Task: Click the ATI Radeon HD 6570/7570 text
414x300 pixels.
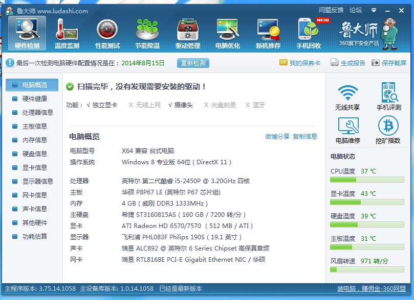Action: [187, 226]
